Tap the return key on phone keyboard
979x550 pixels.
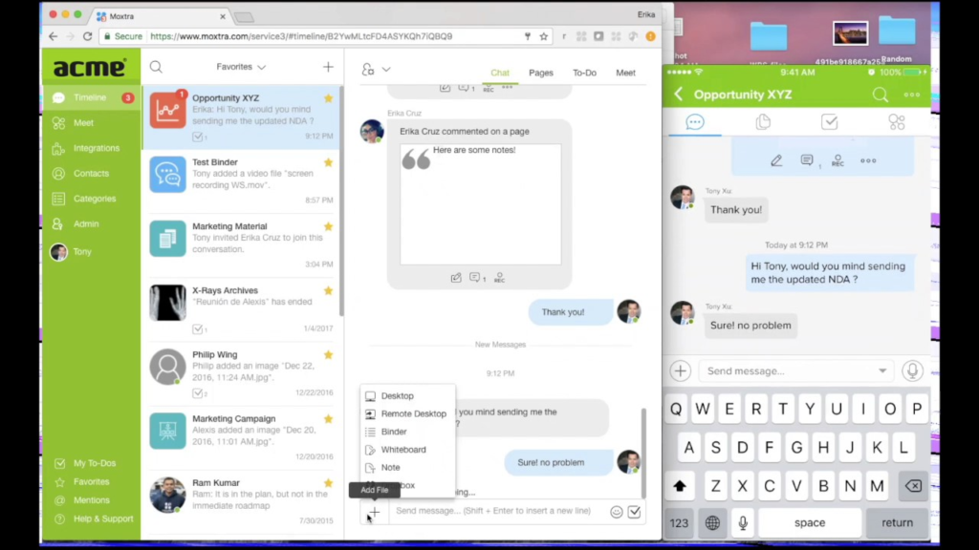[897, 522]
